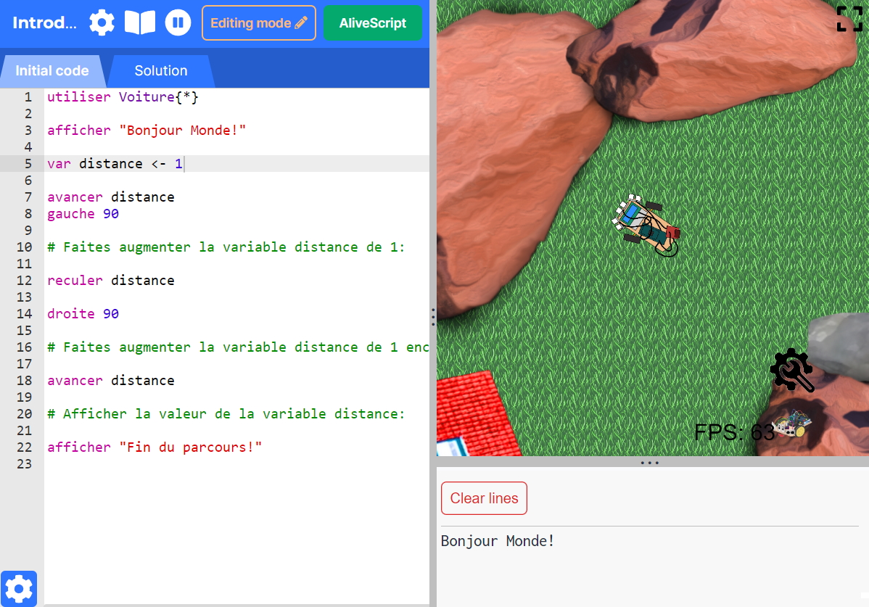
Task: Open lesson settings with the gear icon
Action: point(102,22)
